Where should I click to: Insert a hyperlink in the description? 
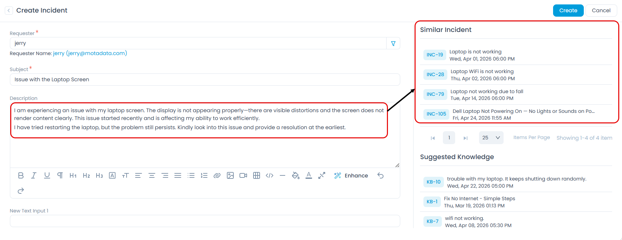217,175
